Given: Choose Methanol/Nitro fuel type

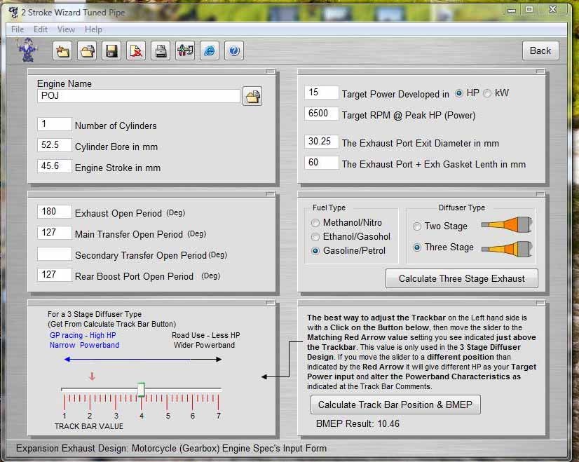Looking at the screenshot, I should pos(315,224).
